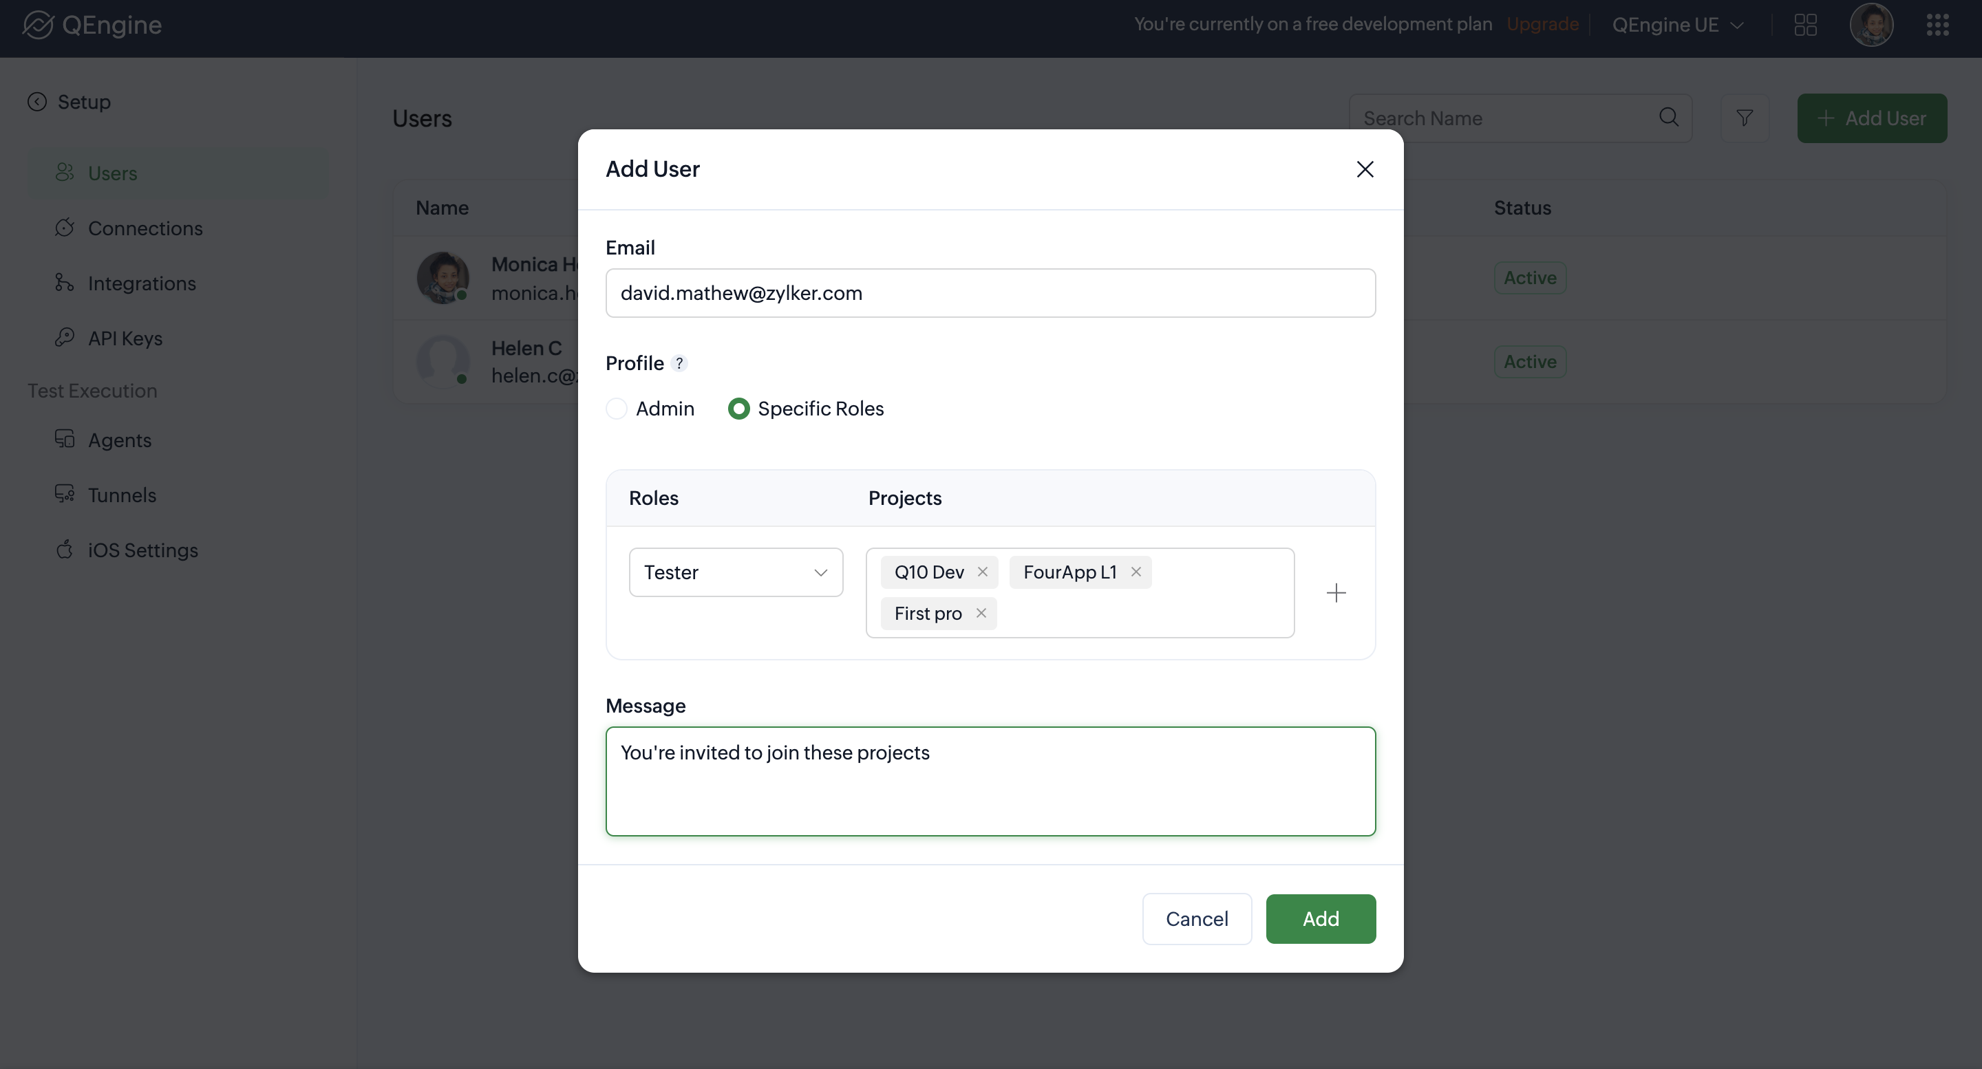Select the Specific Roles radio button
The image size is (1982, 1069).
pos(738,409)
